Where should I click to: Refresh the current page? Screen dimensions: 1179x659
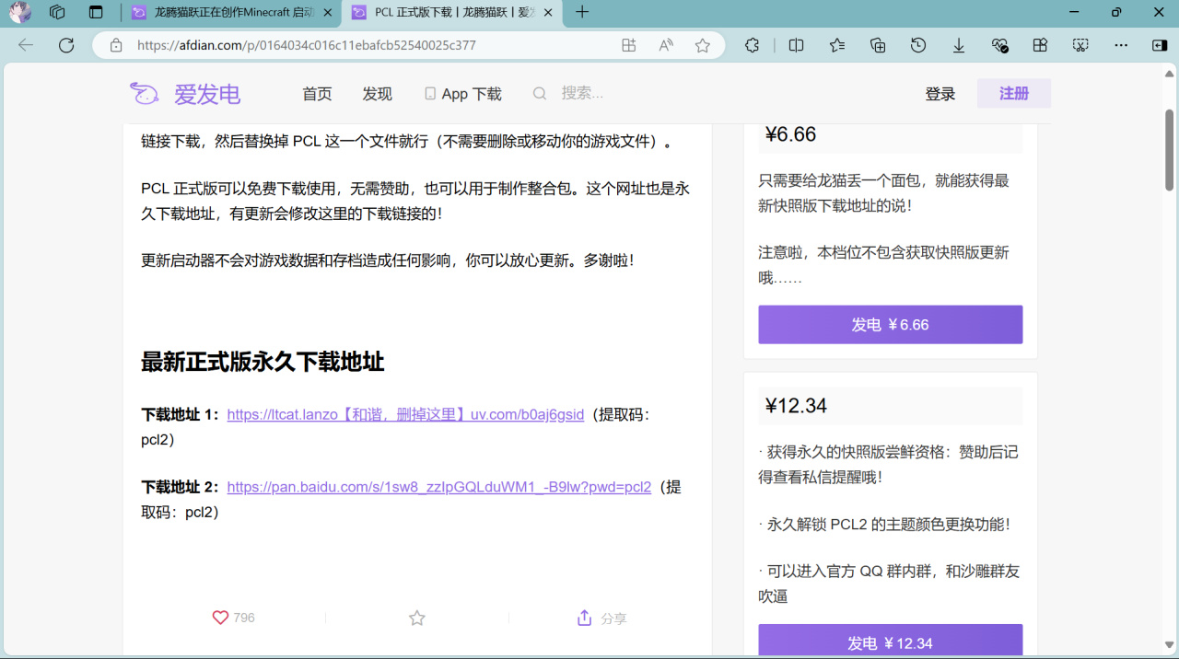point(66,45)
